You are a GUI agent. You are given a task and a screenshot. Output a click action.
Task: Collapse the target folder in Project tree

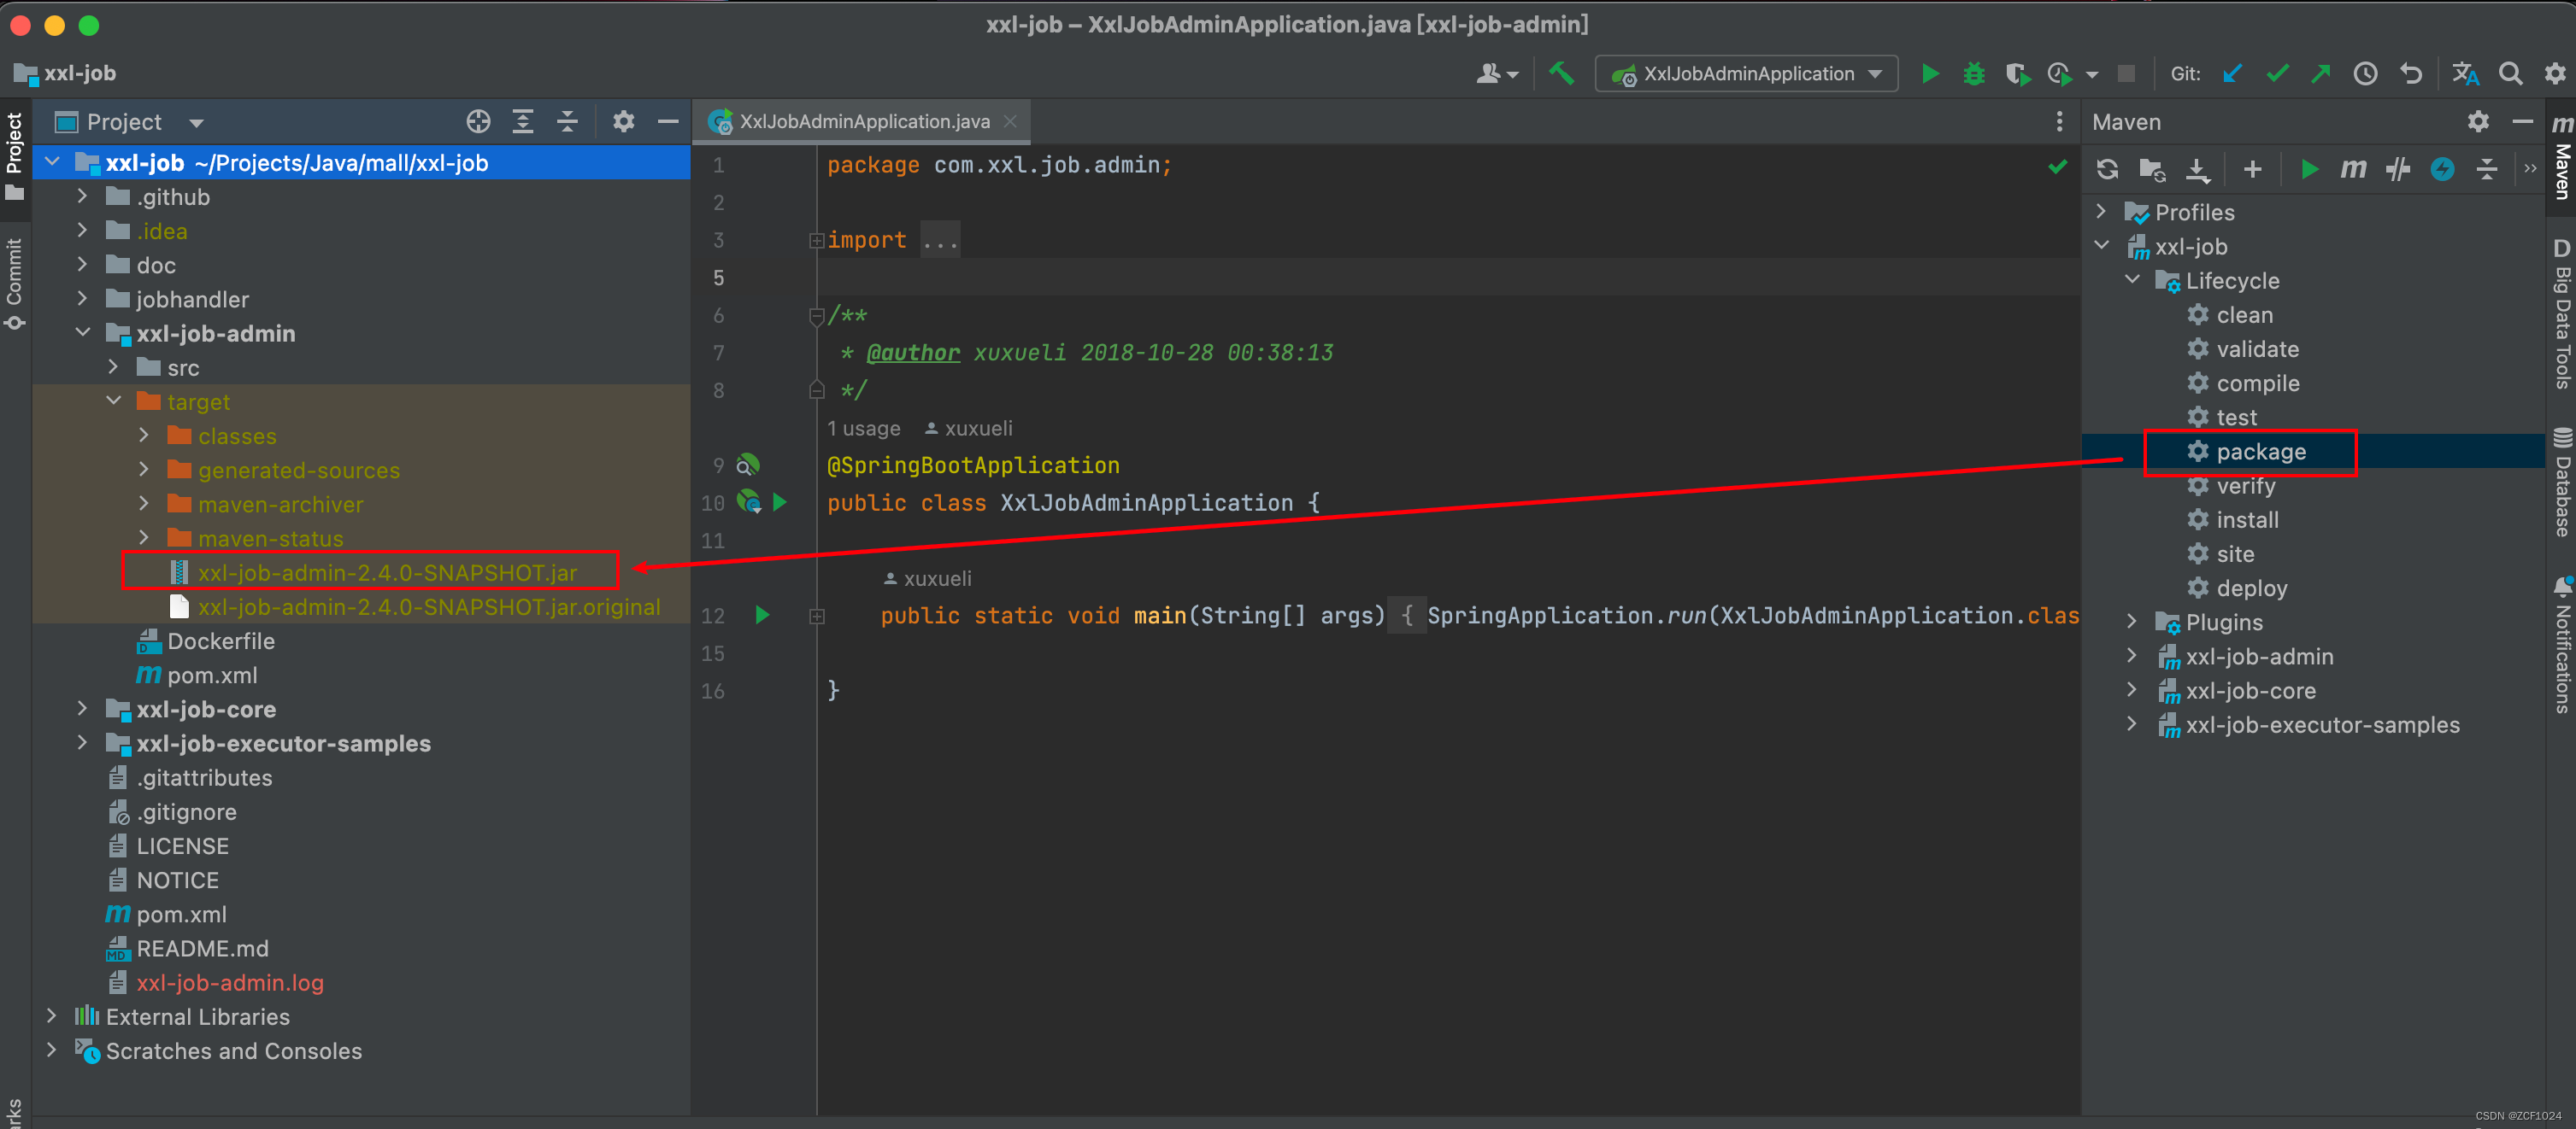113,401
